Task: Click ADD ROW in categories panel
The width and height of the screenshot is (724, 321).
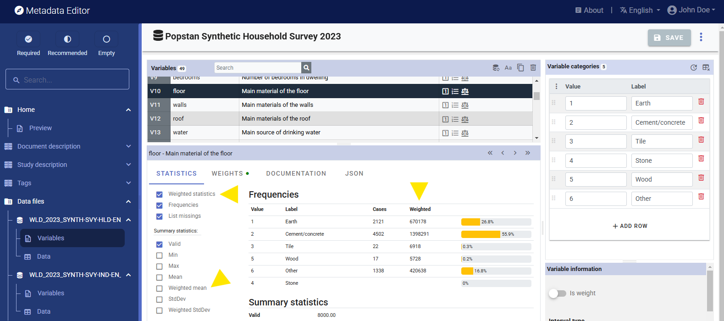Action: [x=630, y=226]
